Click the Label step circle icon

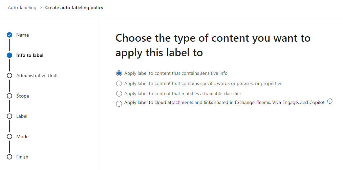click(9, 116)
